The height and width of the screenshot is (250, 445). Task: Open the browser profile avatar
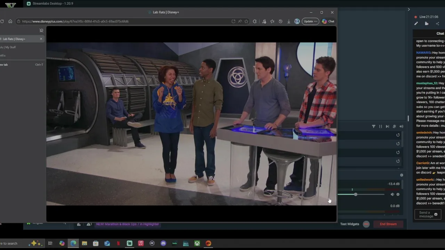[297, 21]
